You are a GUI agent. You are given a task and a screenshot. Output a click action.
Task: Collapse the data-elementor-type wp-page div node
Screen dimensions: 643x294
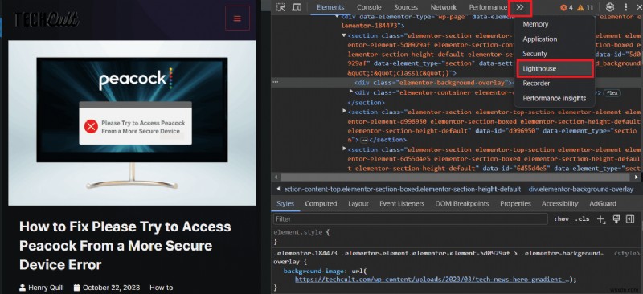tap(337, 17)
